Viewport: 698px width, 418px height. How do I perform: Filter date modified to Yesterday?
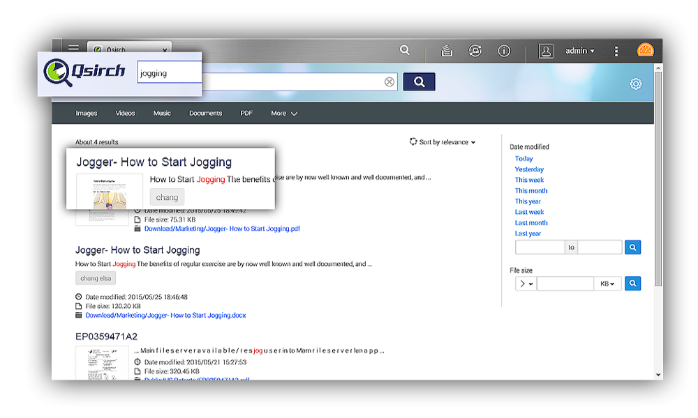[x=529, y=169]
